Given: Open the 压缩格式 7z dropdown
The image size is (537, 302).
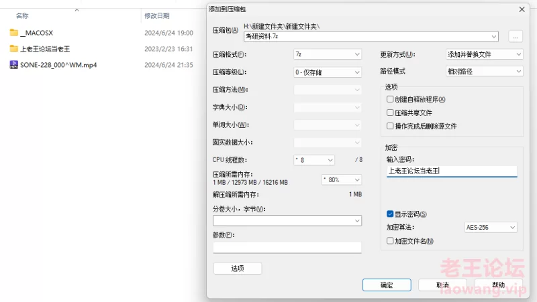Looking at the screenshot, I should [x=328, y=54].
